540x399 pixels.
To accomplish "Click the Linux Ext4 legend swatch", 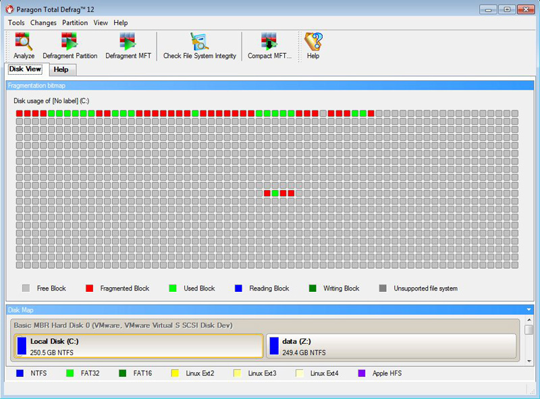I will pyautogui.click(x=300, y=373).
